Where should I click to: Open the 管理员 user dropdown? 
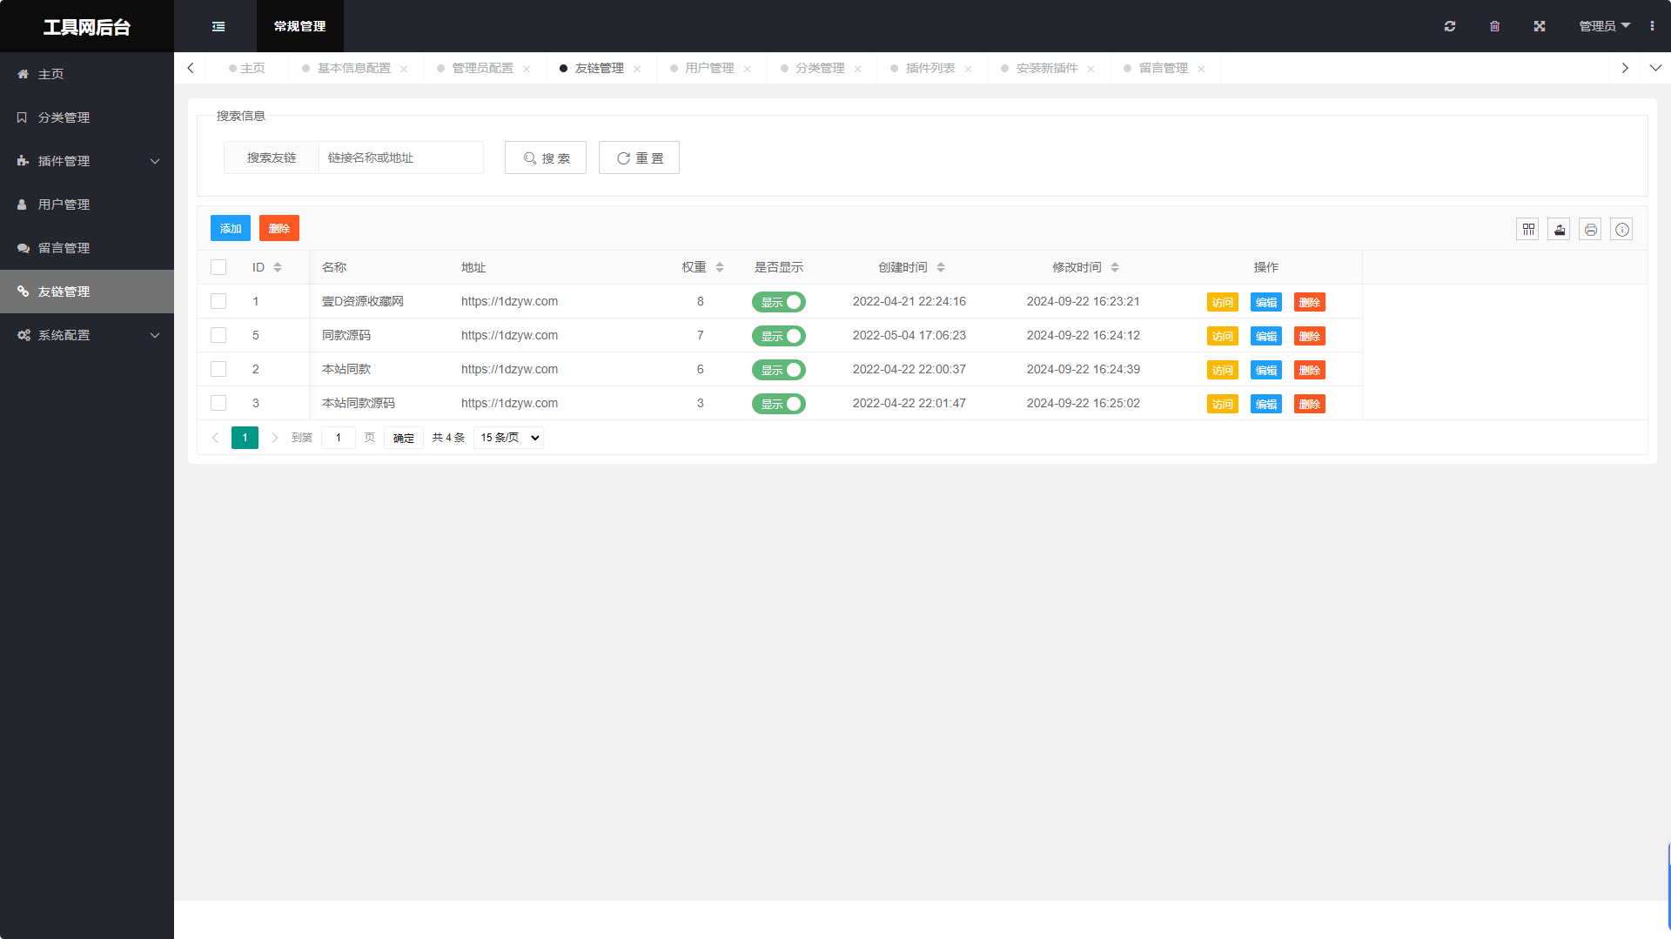[x=1604, y=26]
